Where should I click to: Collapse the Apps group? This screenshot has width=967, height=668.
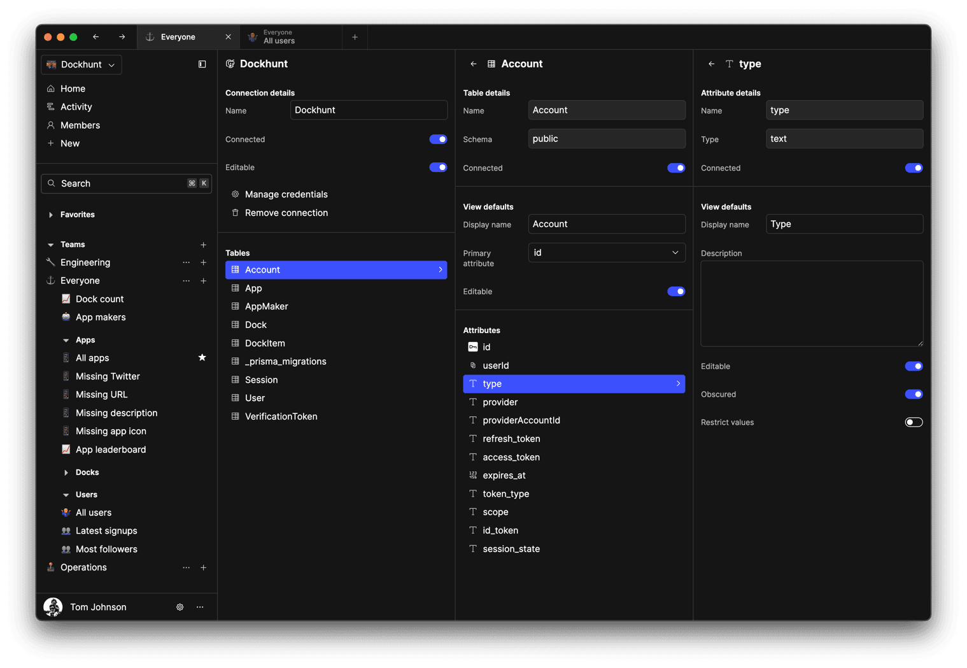coord(66,340)
